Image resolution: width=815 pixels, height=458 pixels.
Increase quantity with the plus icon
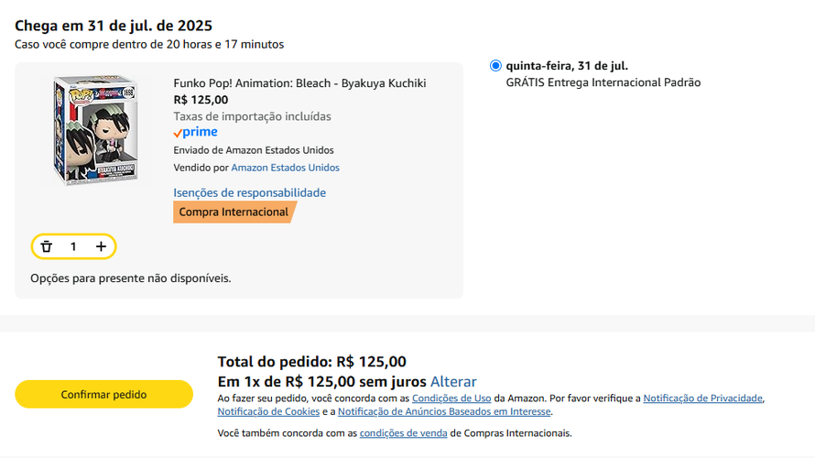(101, 246)
